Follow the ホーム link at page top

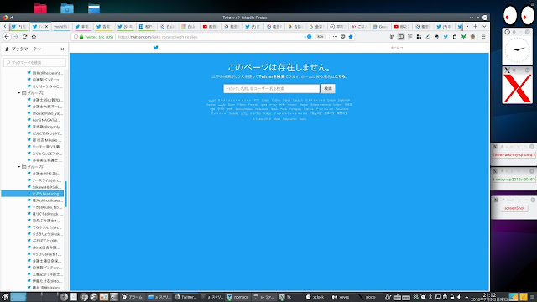coord(397,48)
